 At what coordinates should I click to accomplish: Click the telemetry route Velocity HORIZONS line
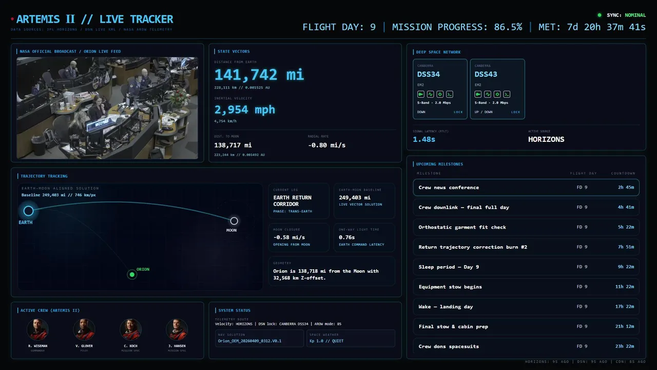(278, 324)
